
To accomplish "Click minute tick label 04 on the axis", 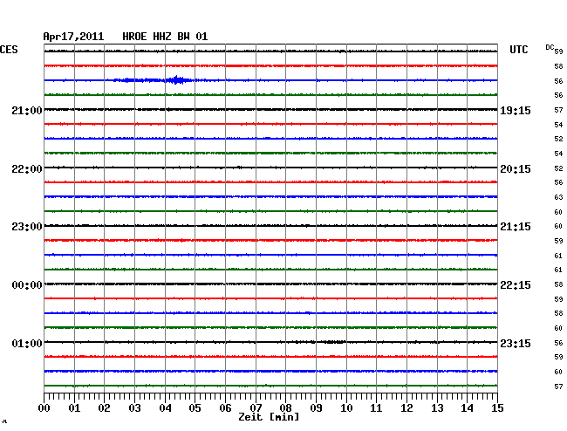I will [x=165, y=408].
